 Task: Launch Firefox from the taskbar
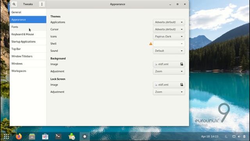(19, 137)
